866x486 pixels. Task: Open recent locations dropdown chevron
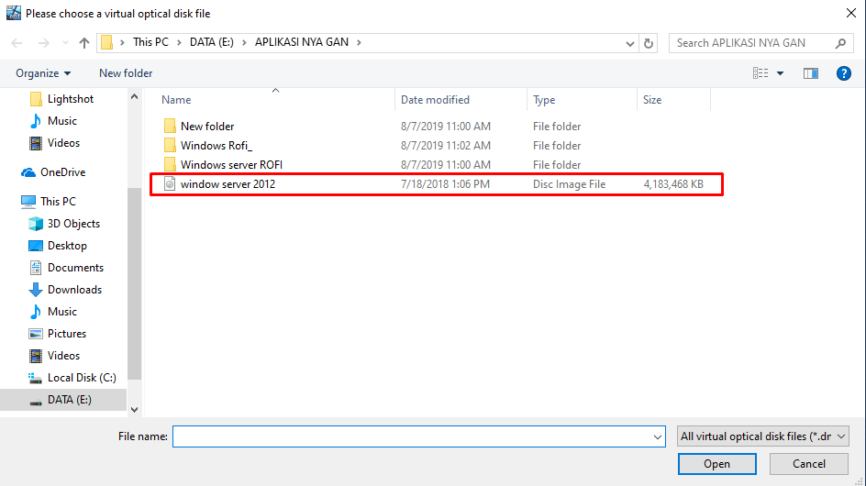(x=65, y=42)
